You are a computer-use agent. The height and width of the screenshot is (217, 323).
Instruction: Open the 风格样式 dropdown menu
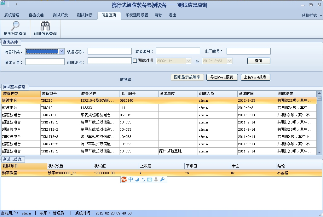coord(311,15)
